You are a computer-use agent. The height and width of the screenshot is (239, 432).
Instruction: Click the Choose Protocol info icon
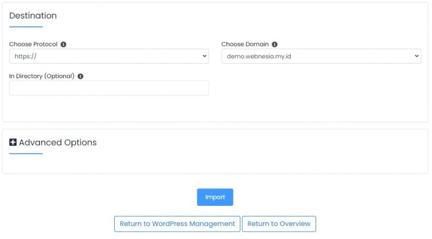64,44
